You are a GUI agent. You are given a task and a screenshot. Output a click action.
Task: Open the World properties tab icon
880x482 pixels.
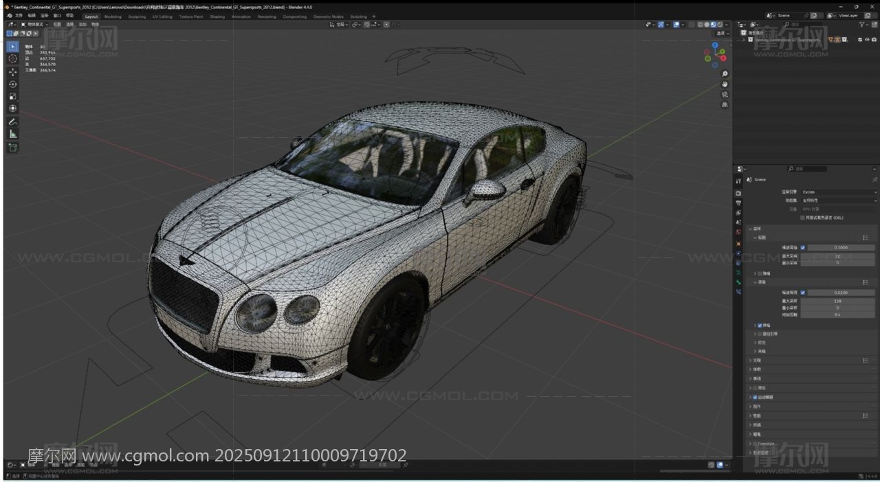click(738, 232)
